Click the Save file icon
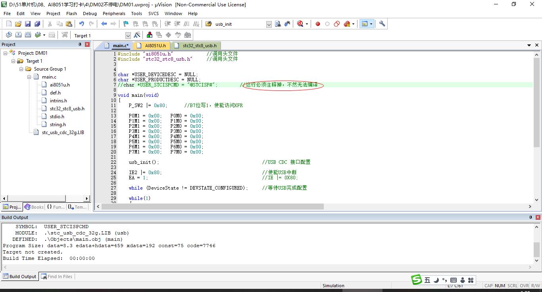This screenshot has height=292, width=542. [x=28, y=24]
